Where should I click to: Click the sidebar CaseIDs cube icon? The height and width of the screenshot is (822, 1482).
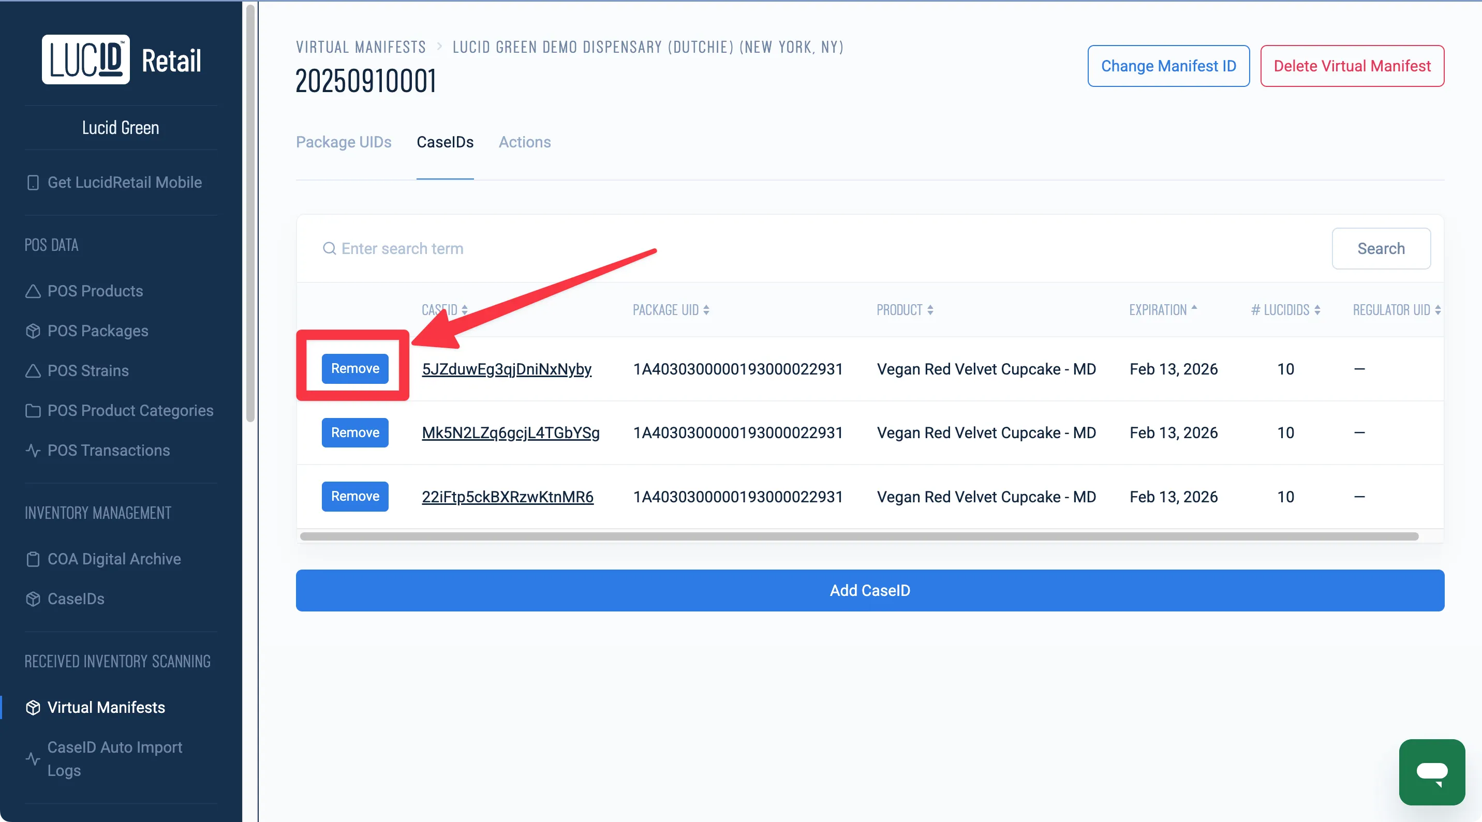[x=33, y=599]
